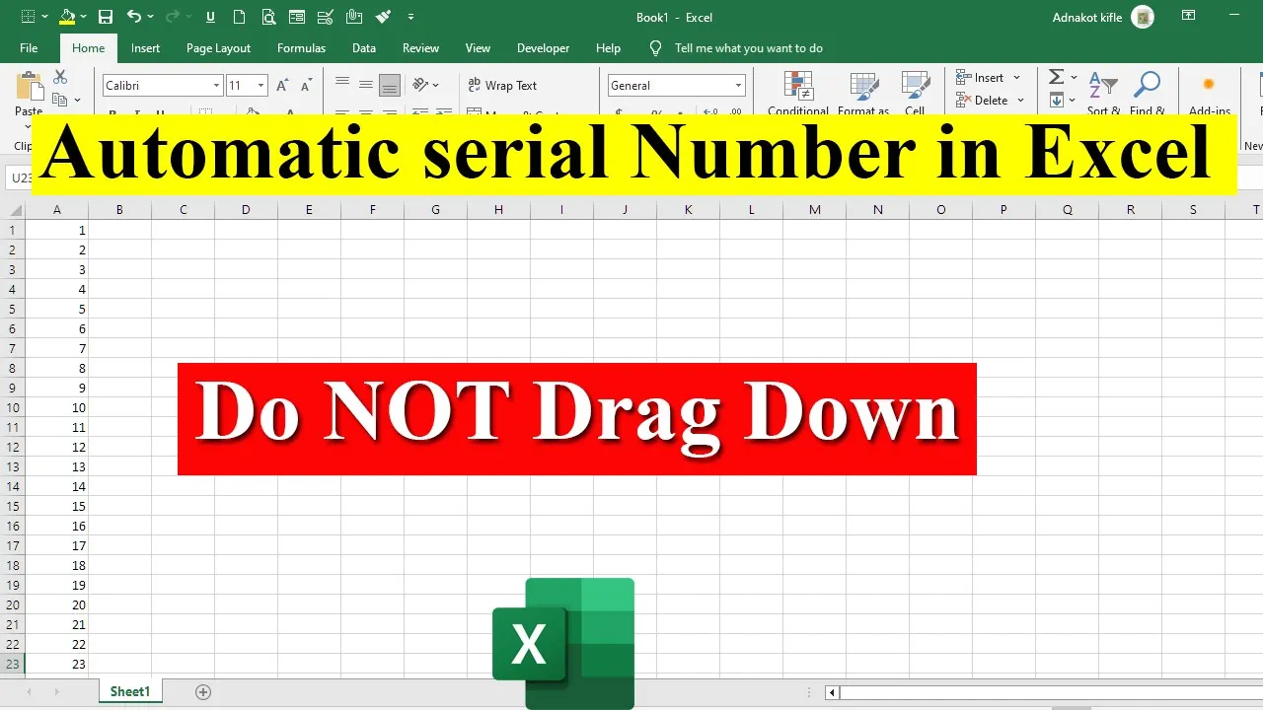Image resolution: width=1263 pixels, height=710 pixels.
Task: Toggle the Bottom Align button
Action: [390, 84]
